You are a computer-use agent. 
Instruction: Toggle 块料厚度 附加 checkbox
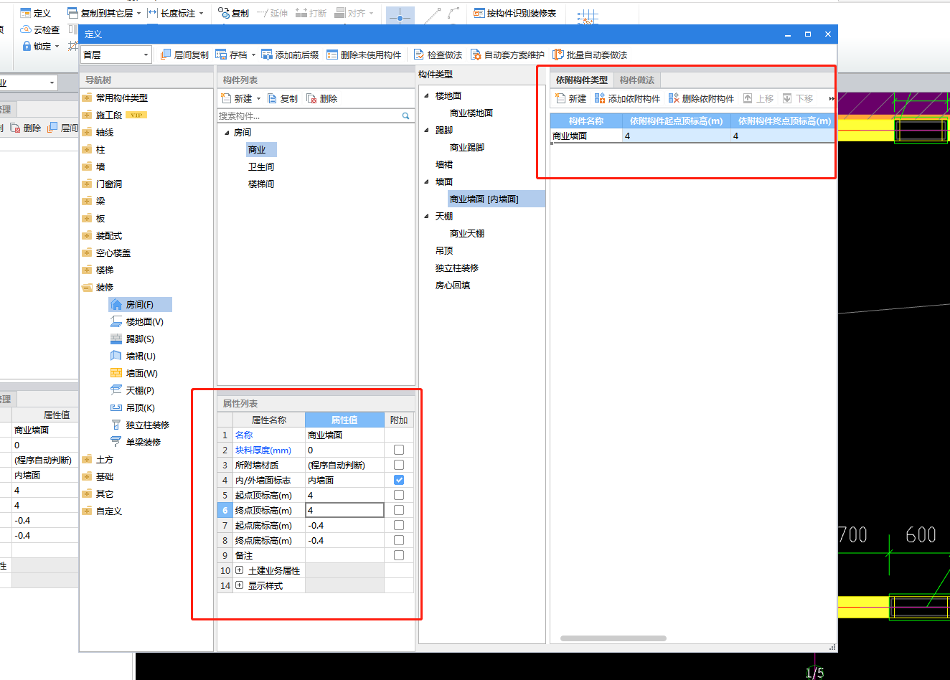pyautogui.click(x=399, y=450)
